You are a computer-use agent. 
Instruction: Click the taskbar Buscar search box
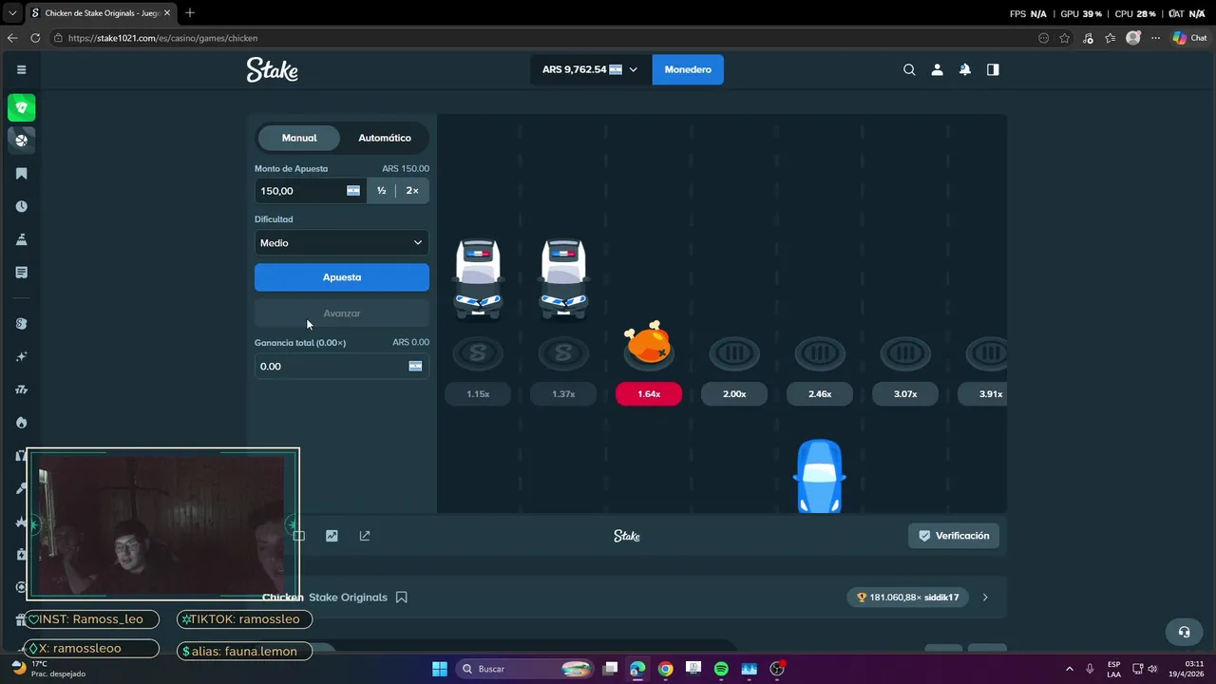tap(524, 669)
